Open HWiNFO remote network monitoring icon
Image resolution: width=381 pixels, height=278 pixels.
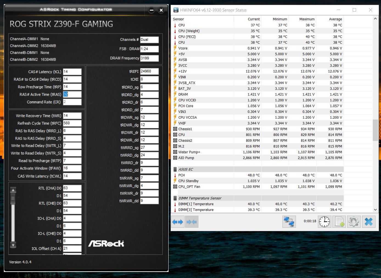[289, 222]
